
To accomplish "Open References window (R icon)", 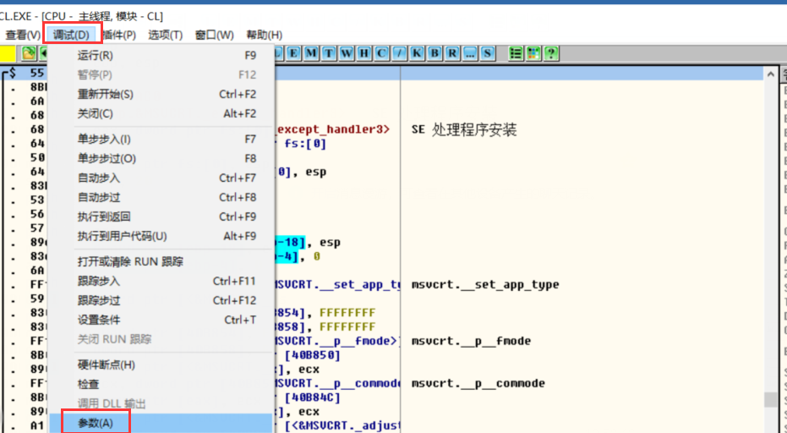I will tap(452, 53).
